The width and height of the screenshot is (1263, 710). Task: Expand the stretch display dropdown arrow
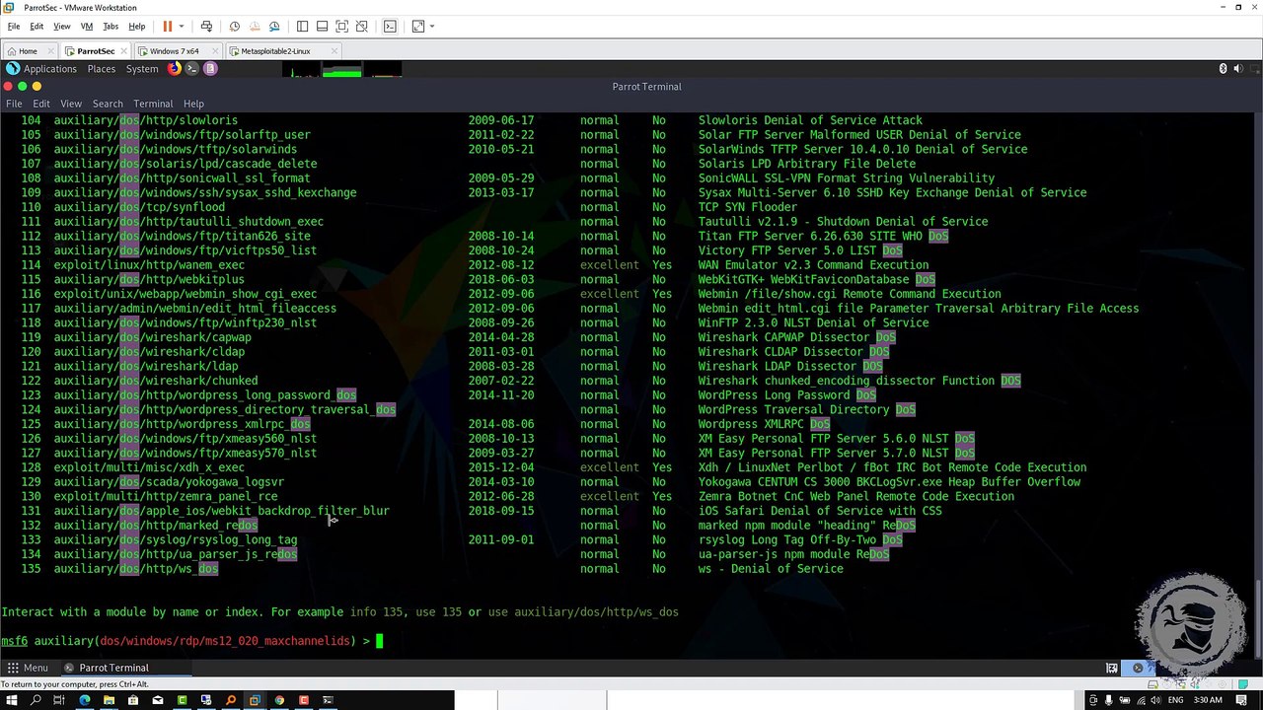click(432, 27)
